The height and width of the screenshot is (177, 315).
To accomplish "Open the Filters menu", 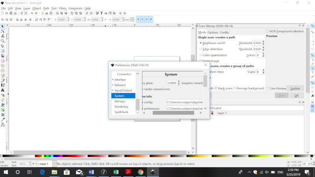I will 63,8.
